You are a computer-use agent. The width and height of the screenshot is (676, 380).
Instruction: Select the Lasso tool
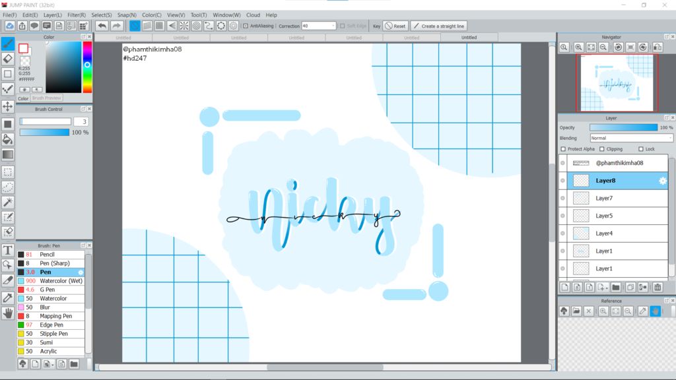pyautogui.click(x=8, y=187)
